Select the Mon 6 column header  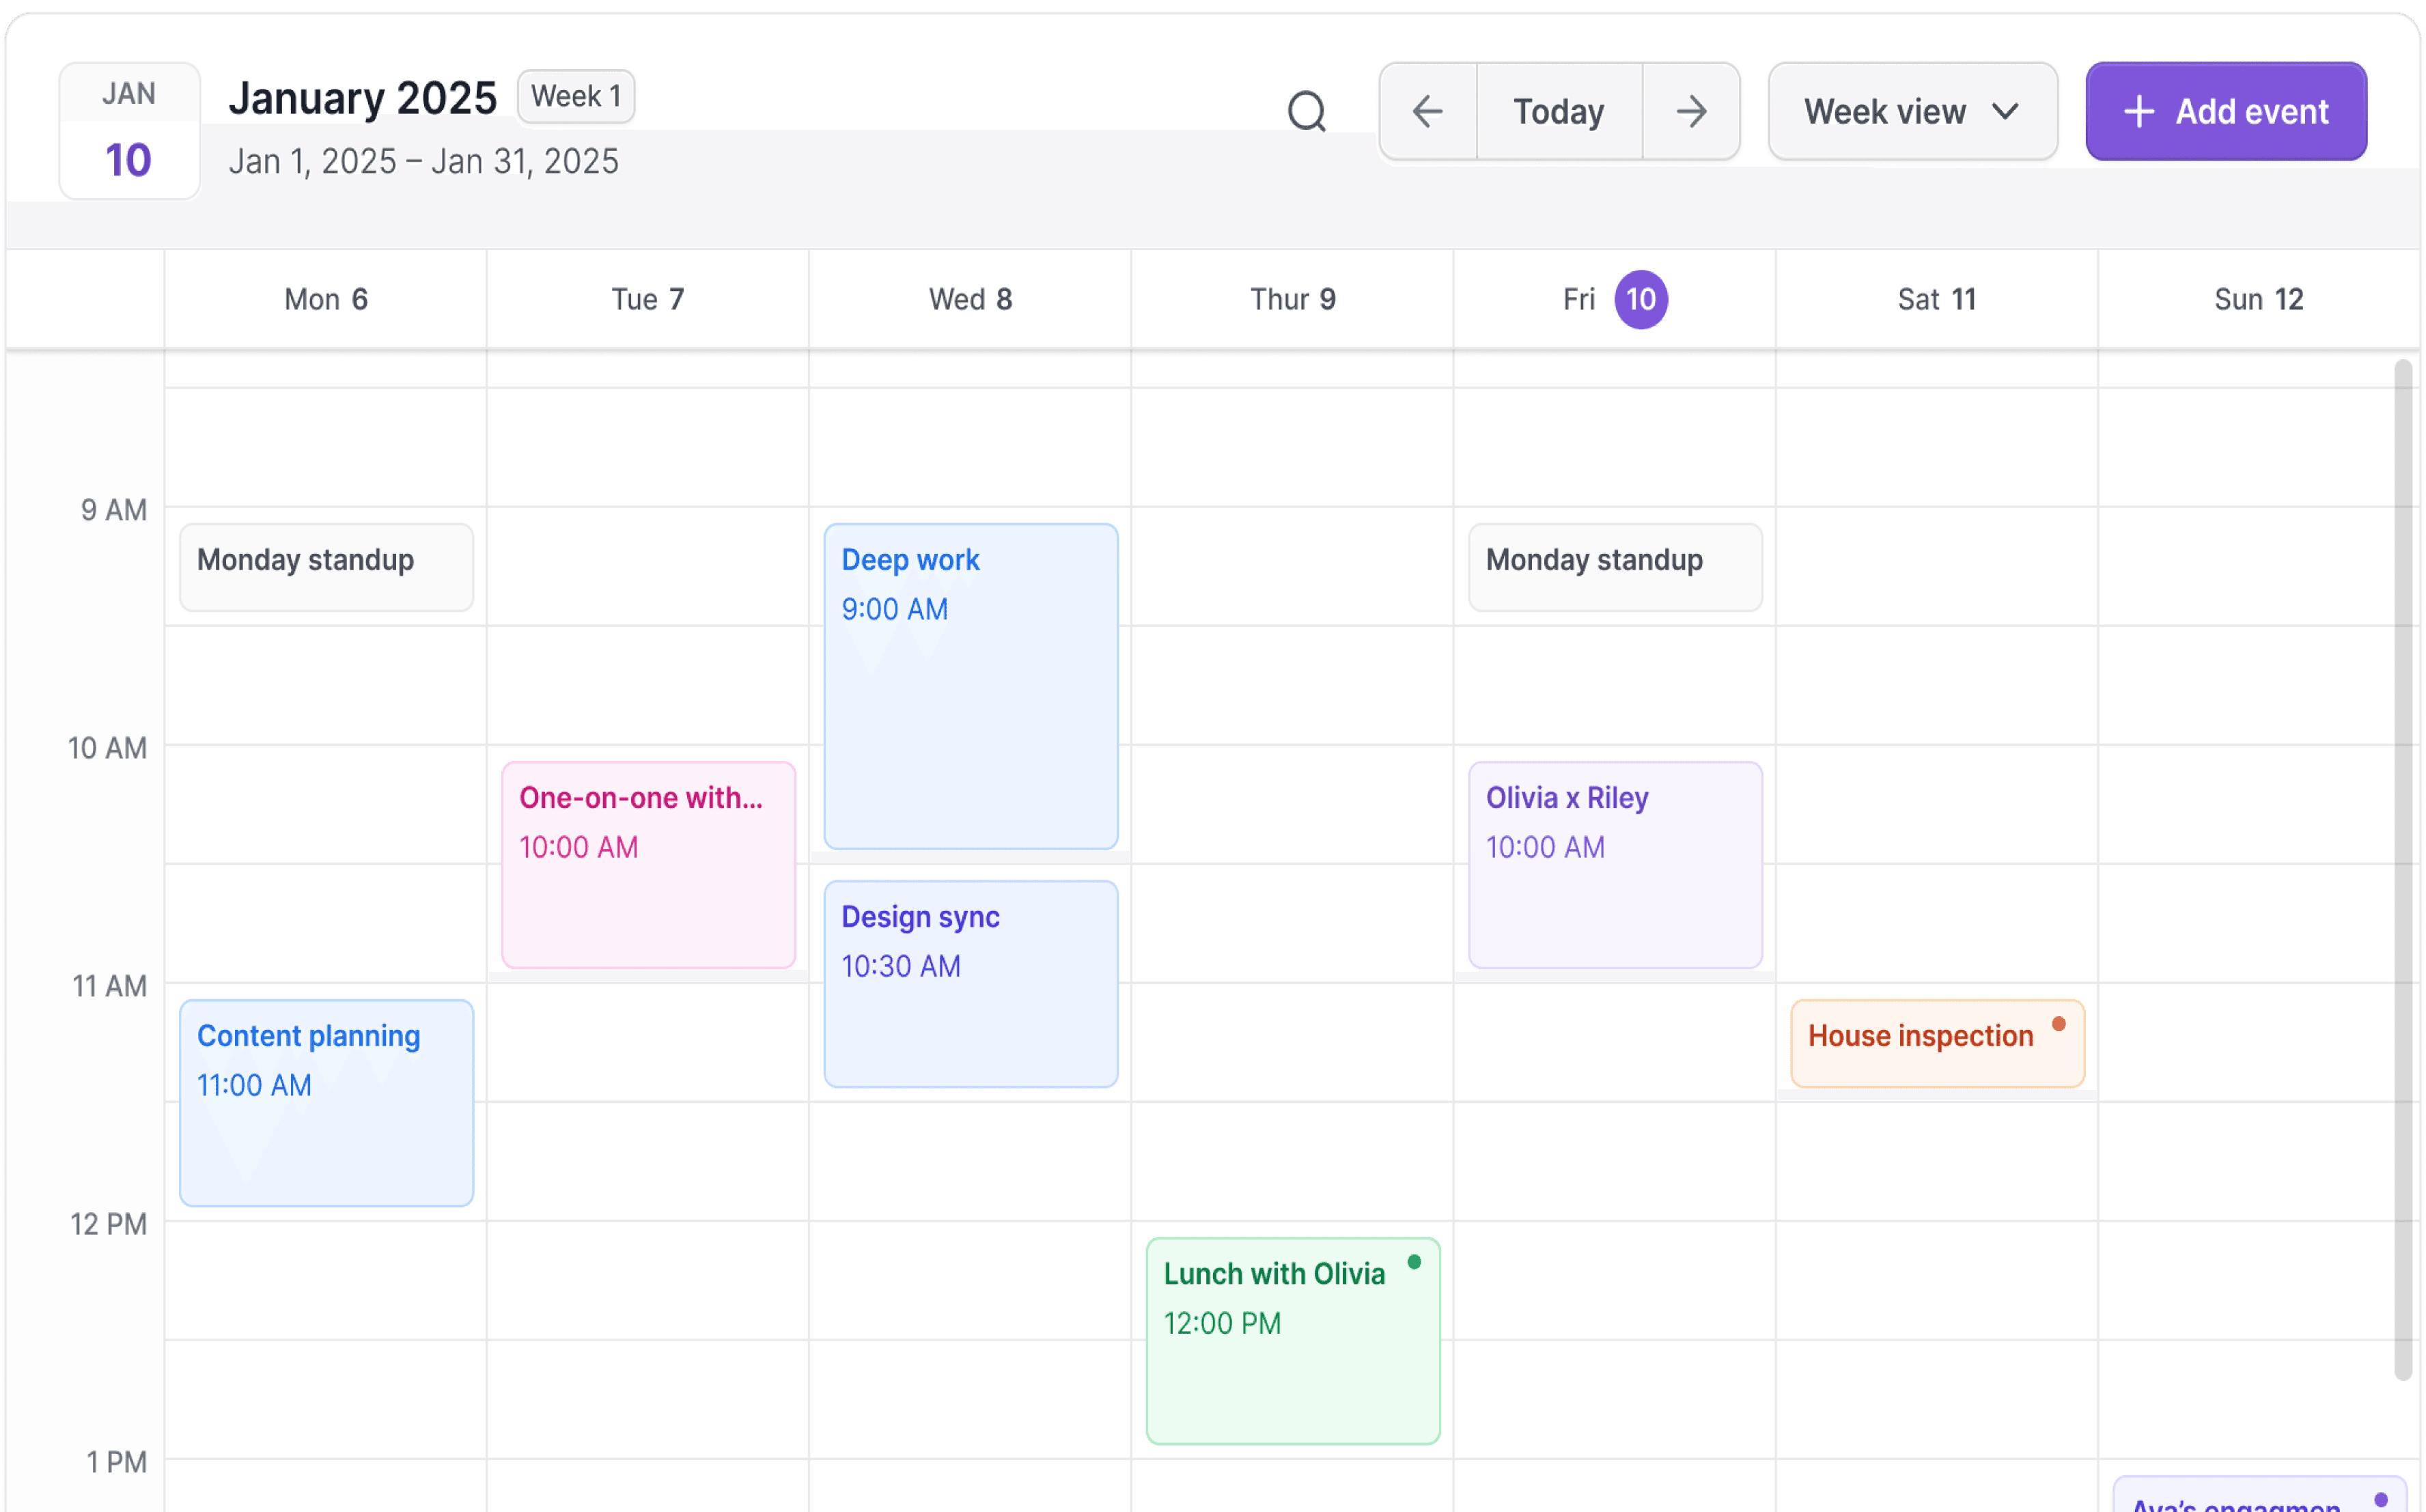pyautogui.click(x=326, y=299)
